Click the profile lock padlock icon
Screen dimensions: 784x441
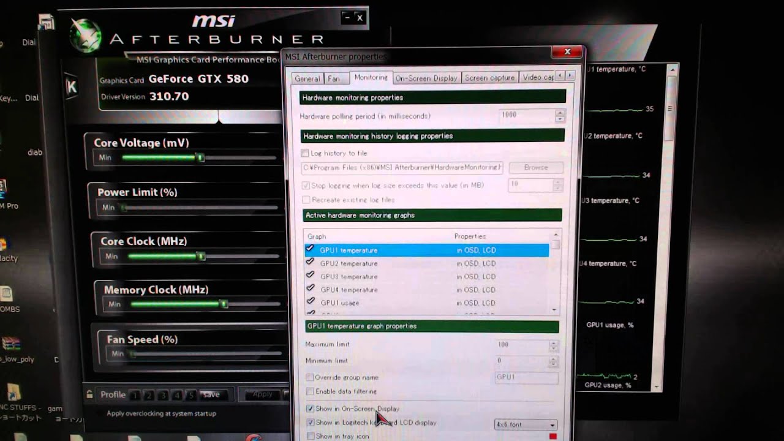point(89,394)
